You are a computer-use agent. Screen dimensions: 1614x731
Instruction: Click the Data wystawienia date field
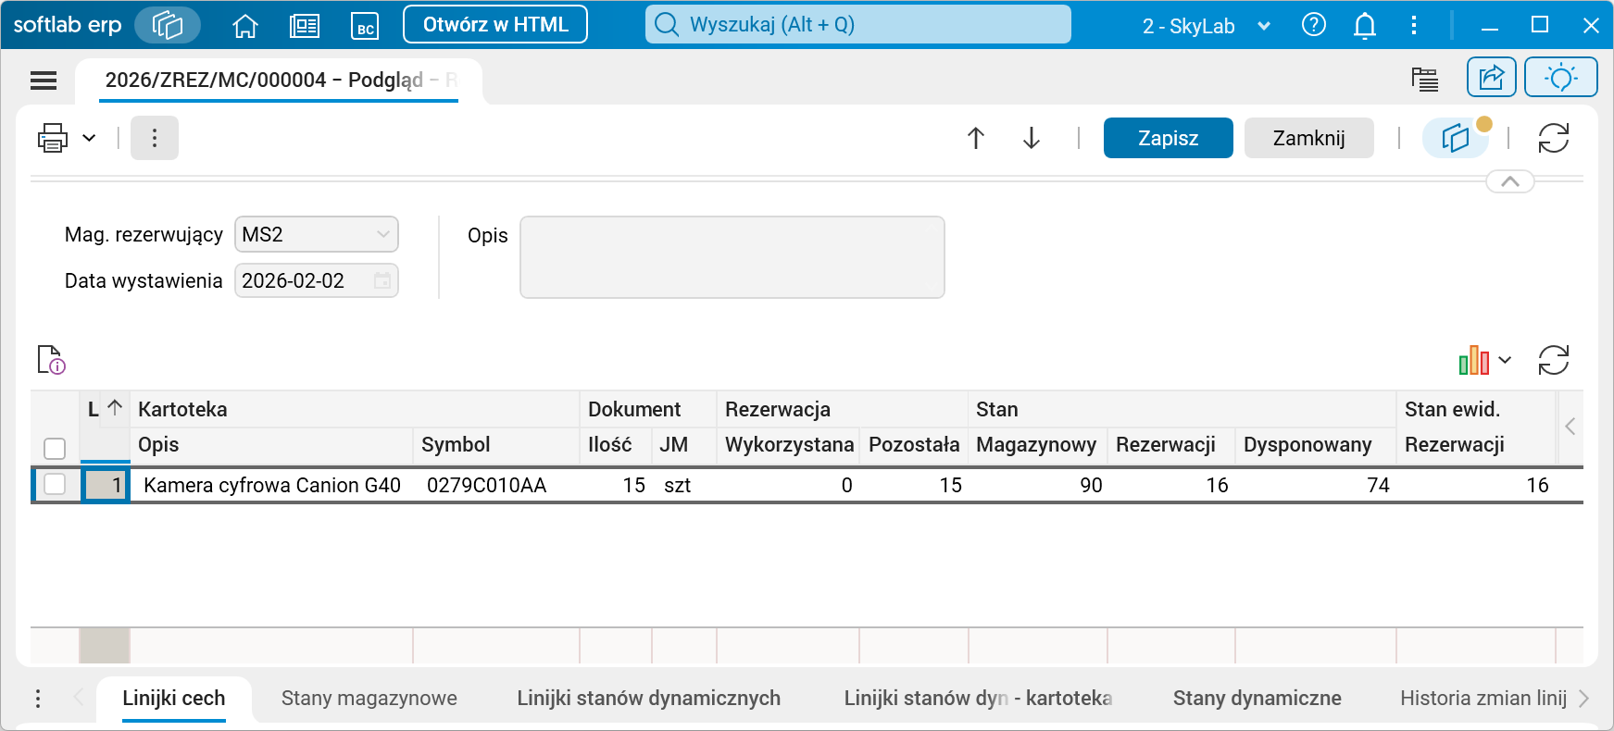pos(317,280)
